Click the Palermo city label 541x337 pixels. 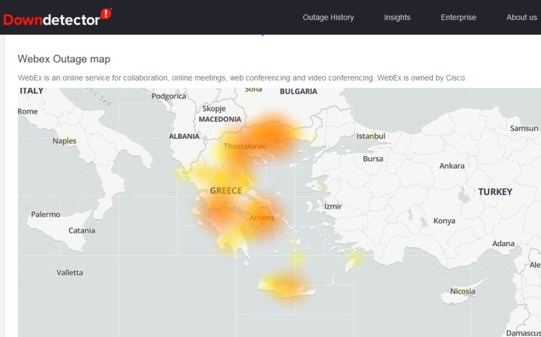(46, 214)
